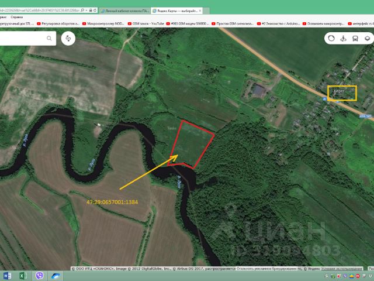Click the yellow tray icon
The height and width of the screenshot is (281, 374).
[x=352, y=276]
